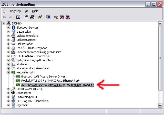The image size is (164, 115).
Task: Click the mouse icon beside Mus og andre pekeenheter
Action: pyautogui.click(x=13, y=68)
